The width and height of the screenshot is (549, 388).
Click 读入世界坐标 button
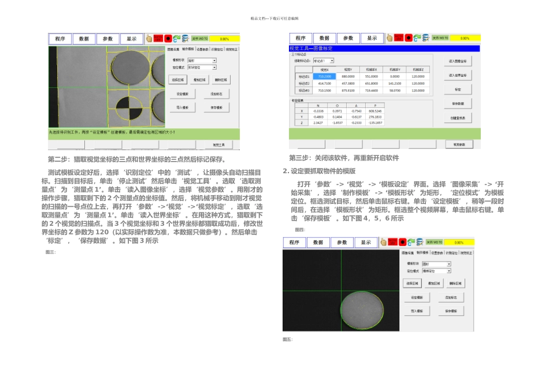[458, 75]
